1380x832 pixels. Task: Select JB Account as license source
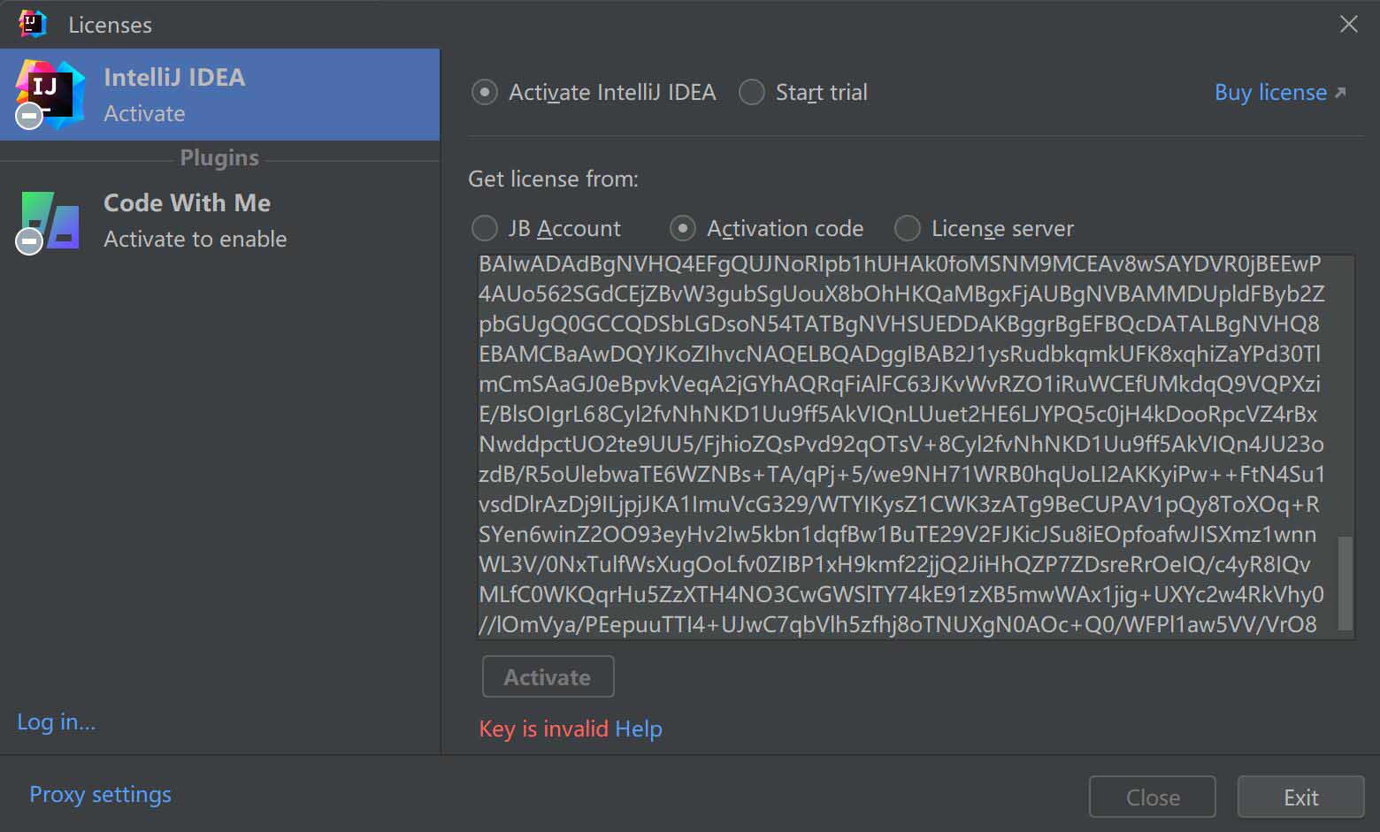pyautogui.click(x=485, y=228)
